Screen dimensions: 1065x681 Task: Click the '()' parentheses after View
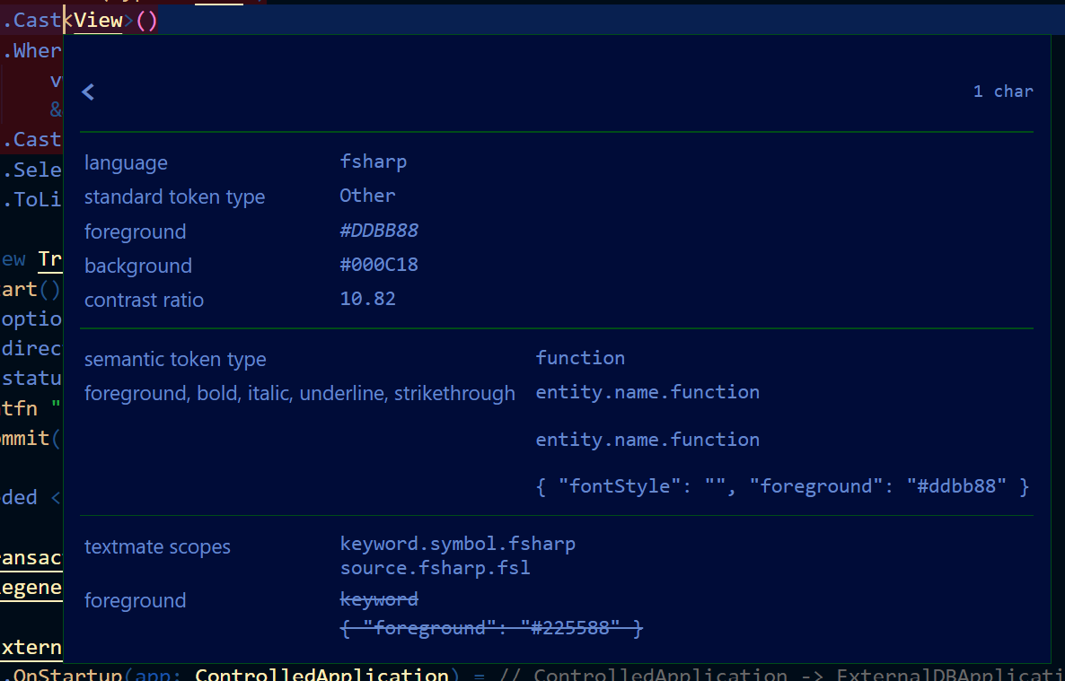(146, 21)
